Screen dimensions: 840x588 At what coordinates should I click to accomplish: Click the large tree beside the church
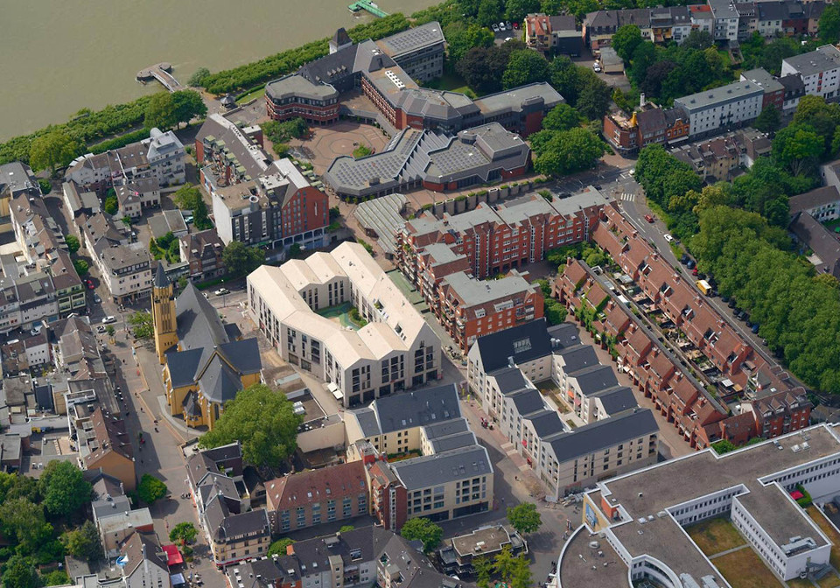254,424
